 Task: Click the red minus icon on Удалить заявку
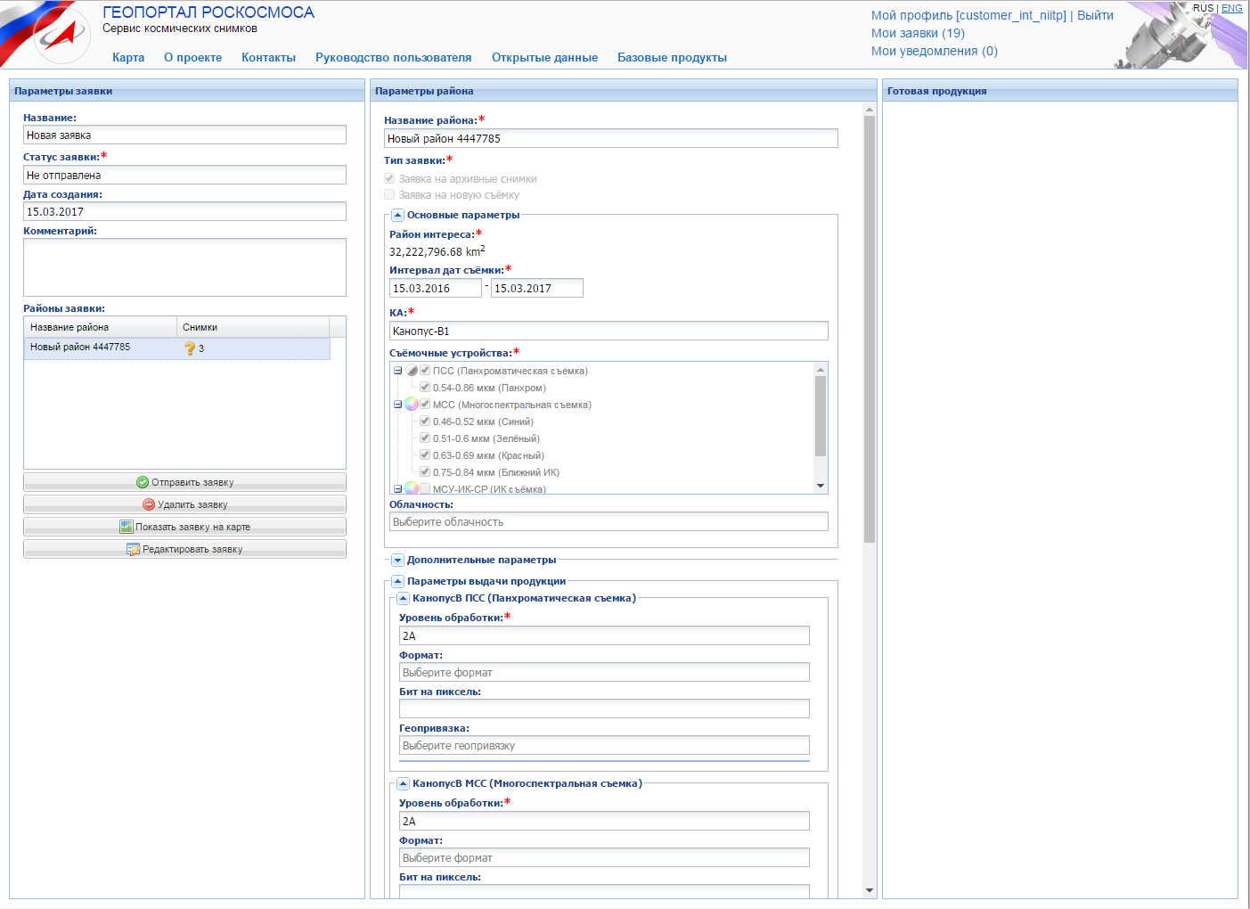(149, 504)
